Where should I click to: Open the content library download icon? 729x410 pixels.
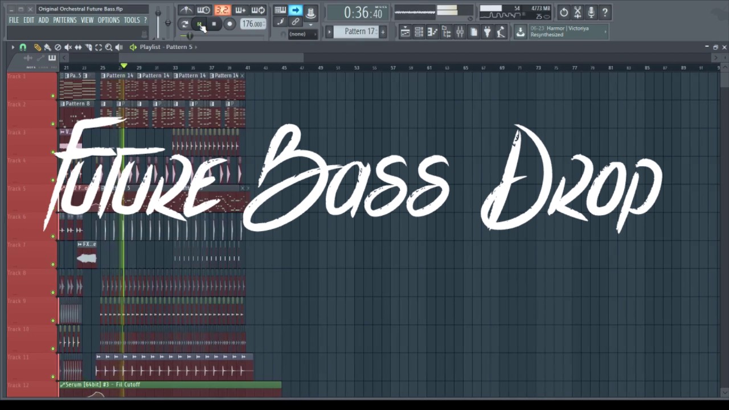pyautogui.click(x=521, y=32)
